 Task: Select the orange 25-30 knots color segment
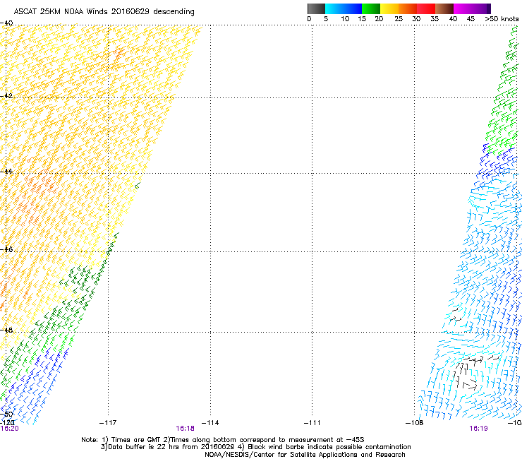(x=408, y=8)
